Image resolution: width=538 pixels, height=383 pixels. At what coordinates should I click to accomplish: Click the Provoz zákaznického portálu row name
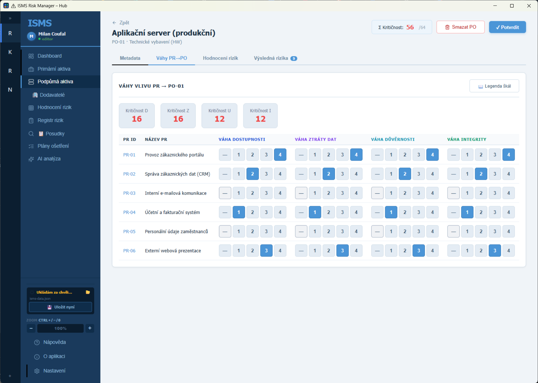(x=174, y=155)
